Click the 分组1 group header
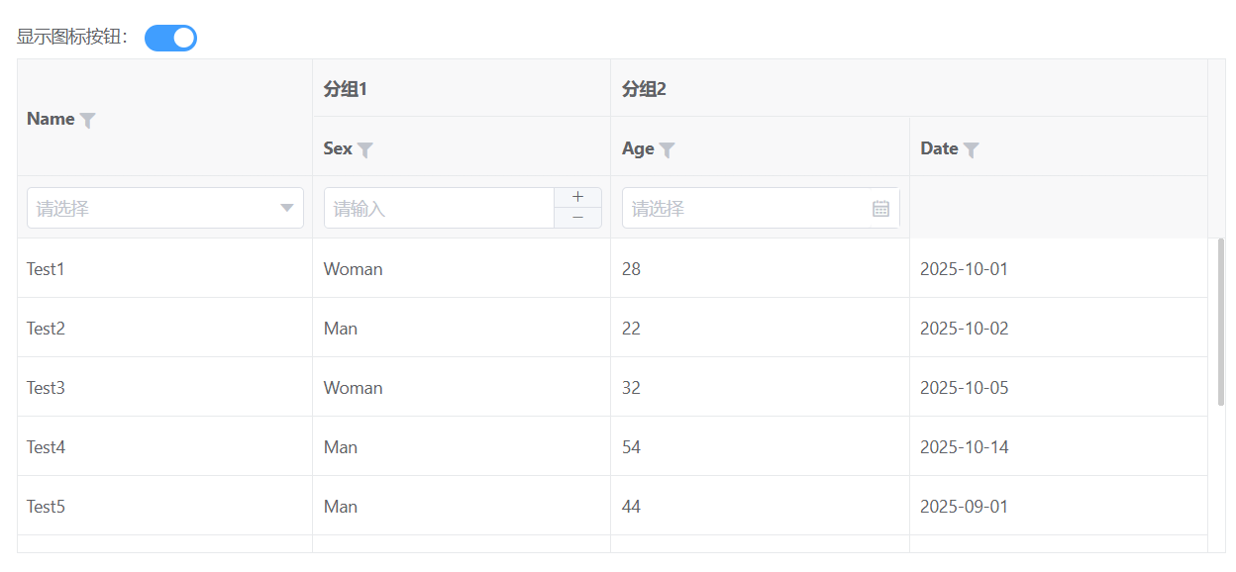The width and height of the screenshot is (1236, 572). [x=346, y=89]
